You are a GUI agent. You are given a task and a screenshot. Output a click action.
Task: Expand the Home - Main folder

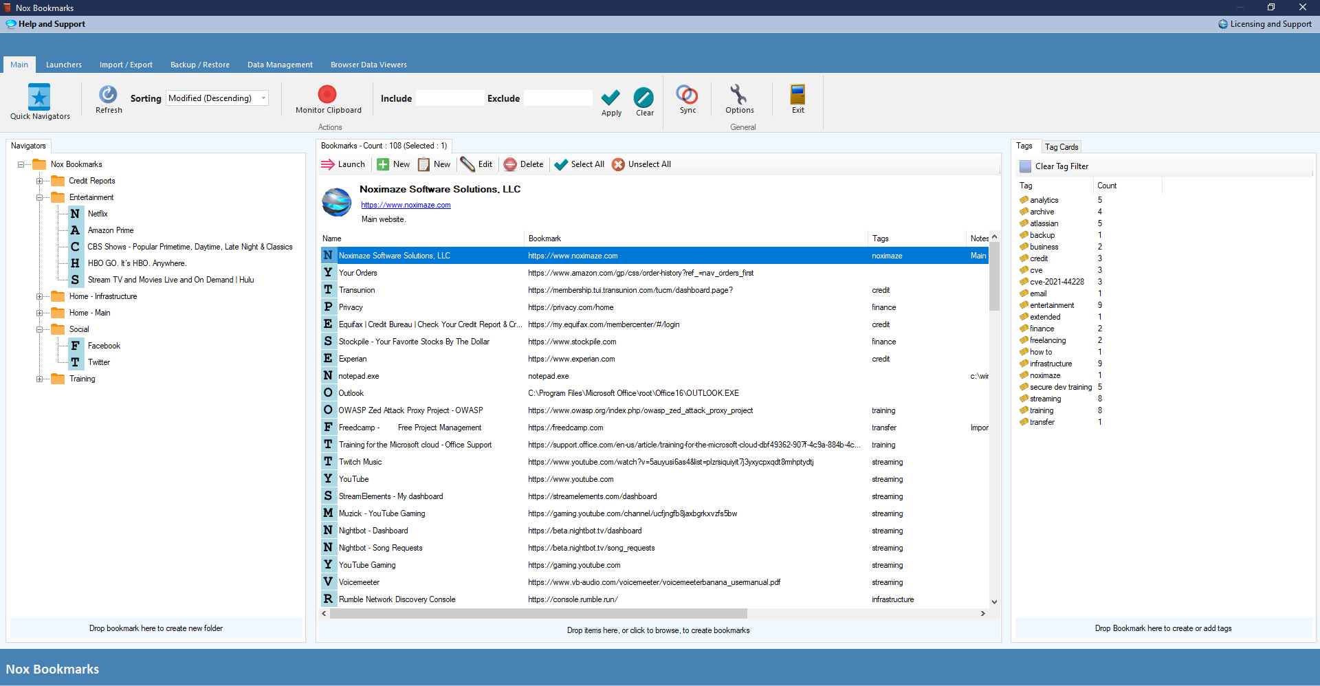[40, 313]
